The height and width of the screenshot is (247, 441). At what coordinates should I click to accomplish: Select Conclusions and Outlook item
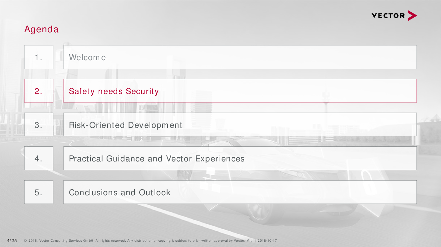pyautogui.click(x=240, y=192)
